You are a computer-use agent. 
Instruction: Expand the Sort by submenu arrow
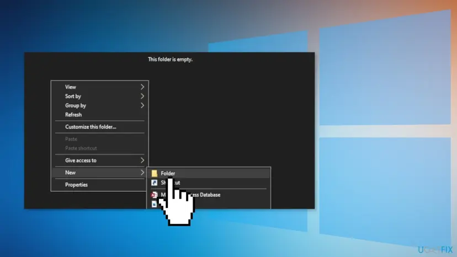coord(142,96)
